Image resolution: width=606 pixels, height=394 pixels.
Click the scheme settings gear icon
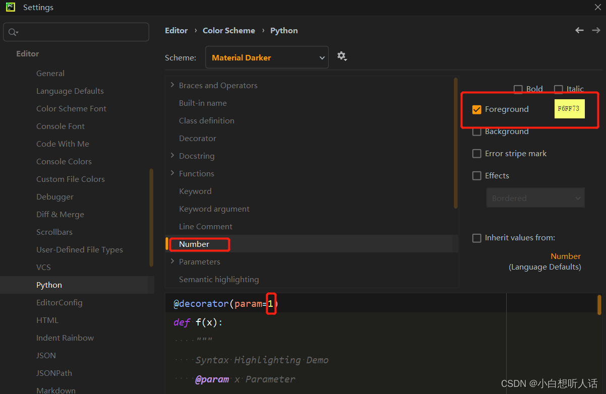(x=342, y=56)
